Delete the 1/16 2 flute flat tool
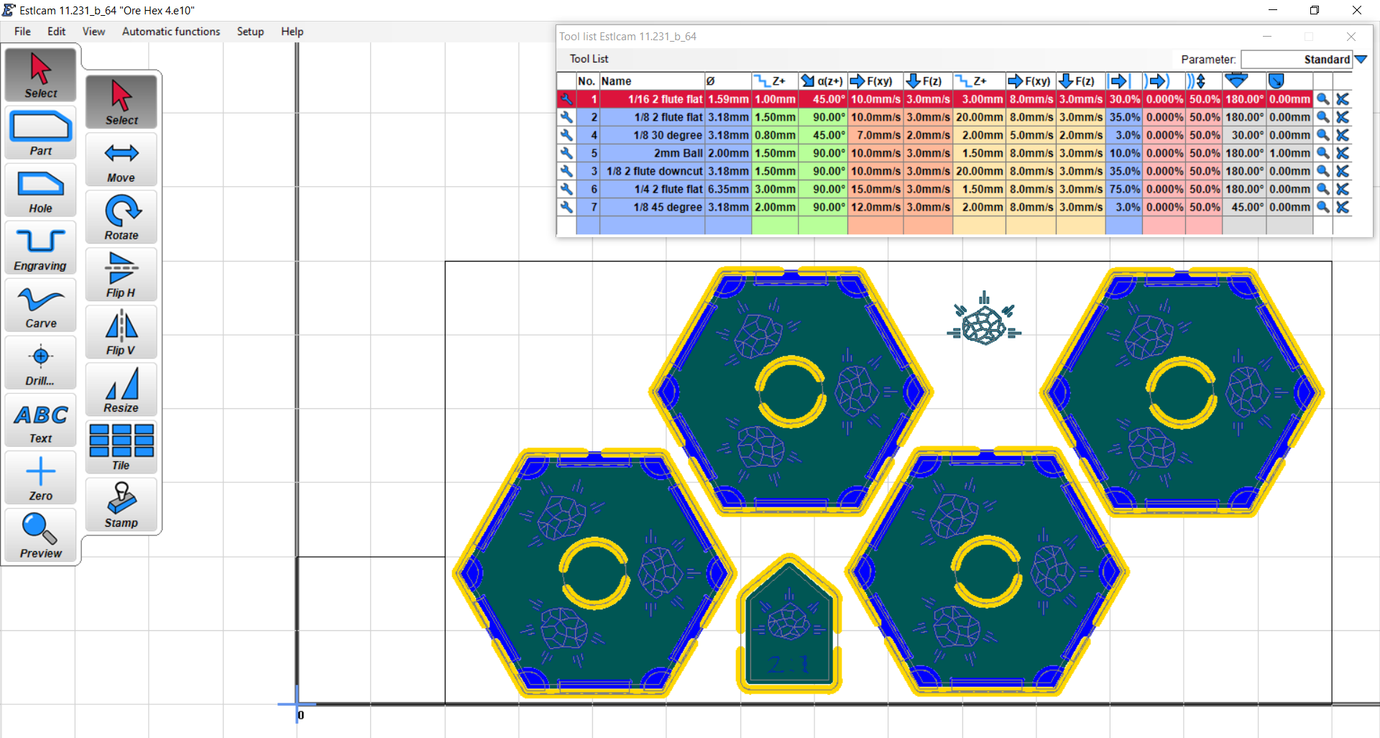This screenshot has height=738, width=1380. click(1342, 99)
